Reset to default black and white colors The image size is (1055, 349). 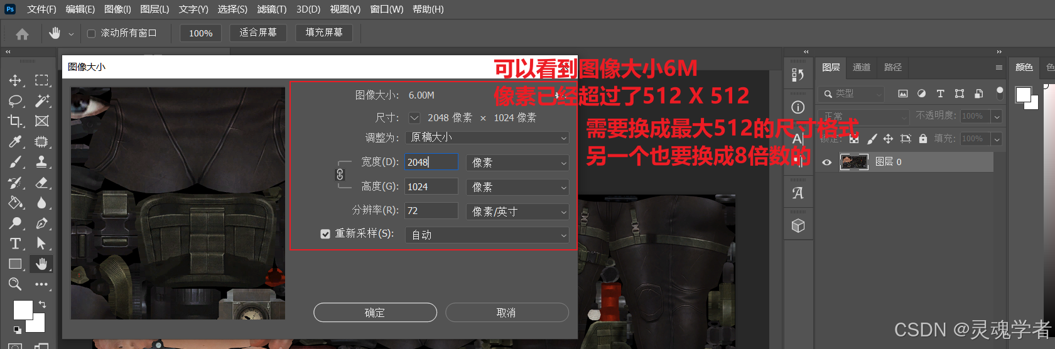tap(17, 330)
